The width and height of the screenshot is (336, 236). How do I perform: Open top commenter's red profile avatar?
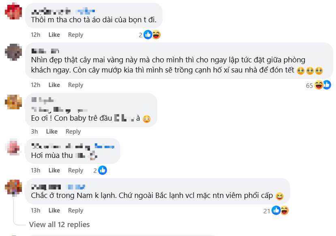pyautogui.click(x=13, y=11)
